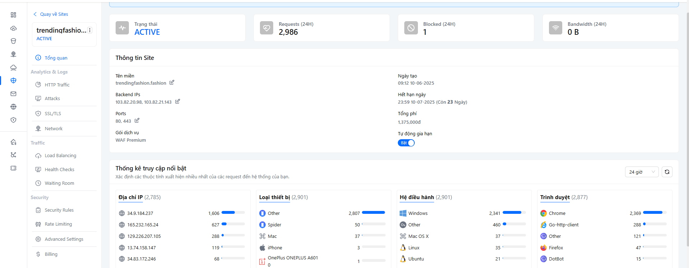Open the shield check icon in left rail

tap(13, 120)
